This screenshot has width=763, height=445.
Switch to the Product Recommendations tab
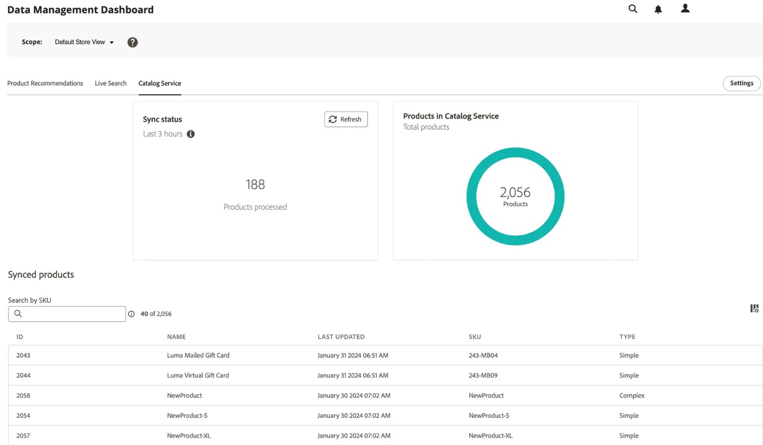(x=45, y=83)
